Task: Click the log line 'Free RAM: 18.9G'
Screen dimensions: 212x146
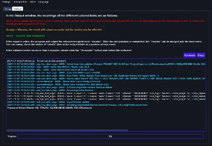Action: pos(83,76)
